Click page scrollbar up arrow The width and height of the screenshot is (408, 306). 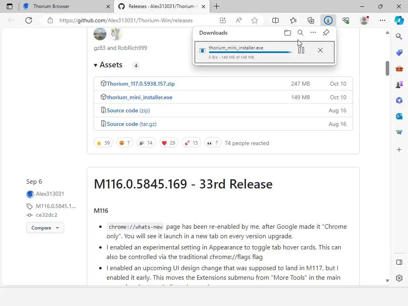[x=387, y=33]
